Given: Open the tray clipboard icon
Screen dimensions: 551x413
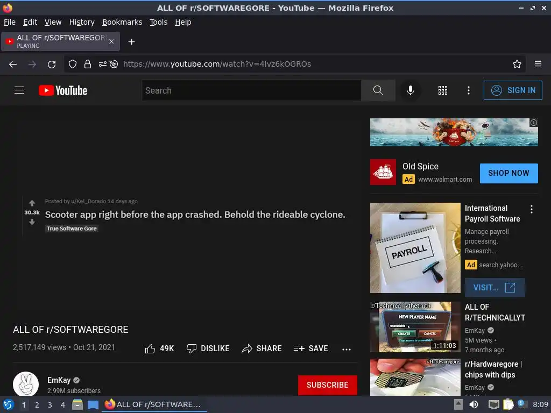Looking at the screenshot, I should 508,404.
